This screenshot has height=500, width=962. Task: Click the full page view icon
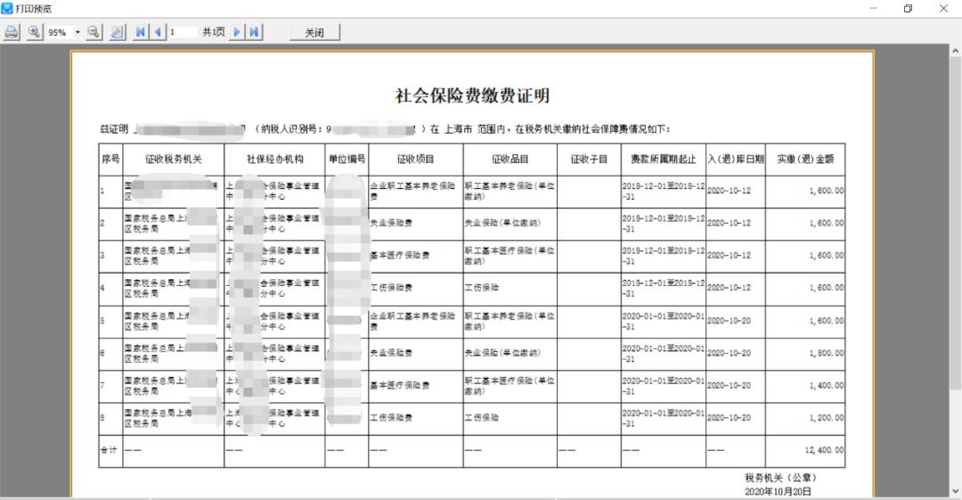point(117,32)
